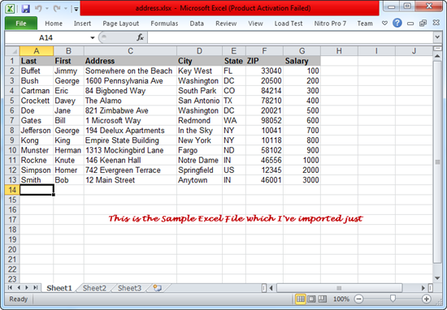Select column A header
Image resolution: width=447 pixels, height=310 pixels.
click(37, 51)
